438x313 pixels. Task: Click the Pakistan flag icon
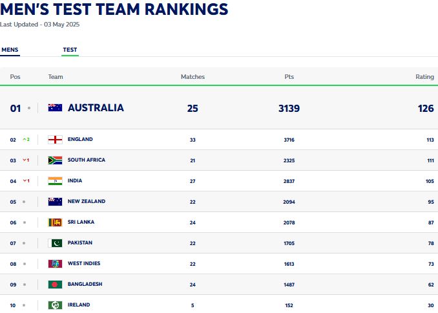click(55, 243)
